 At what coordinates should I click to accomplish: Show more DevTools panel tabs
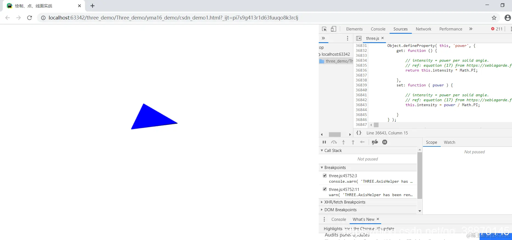click(471, 29)
